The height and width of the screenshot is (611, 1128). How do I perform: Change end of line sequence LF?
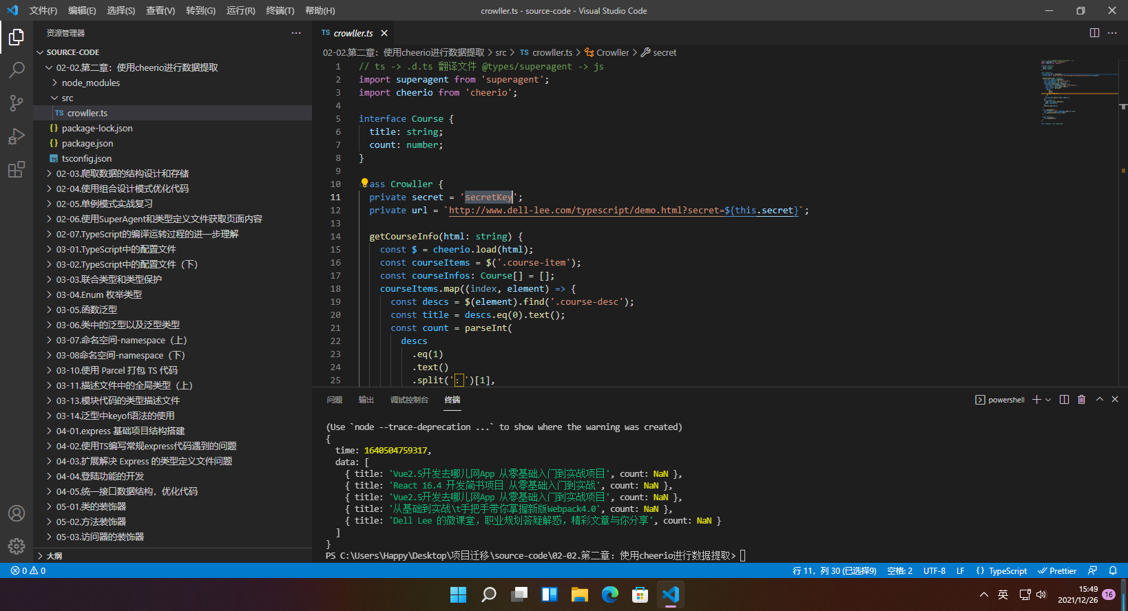pos(960,571)
